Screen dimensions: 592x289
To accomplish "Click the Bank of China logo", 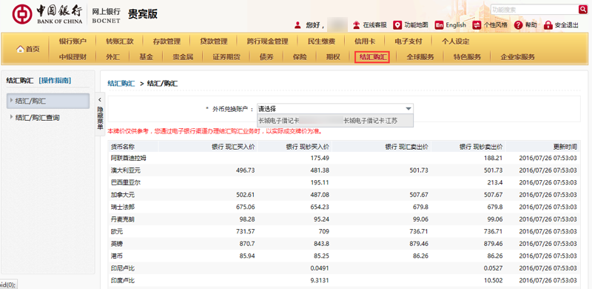I will pos(47,14).
